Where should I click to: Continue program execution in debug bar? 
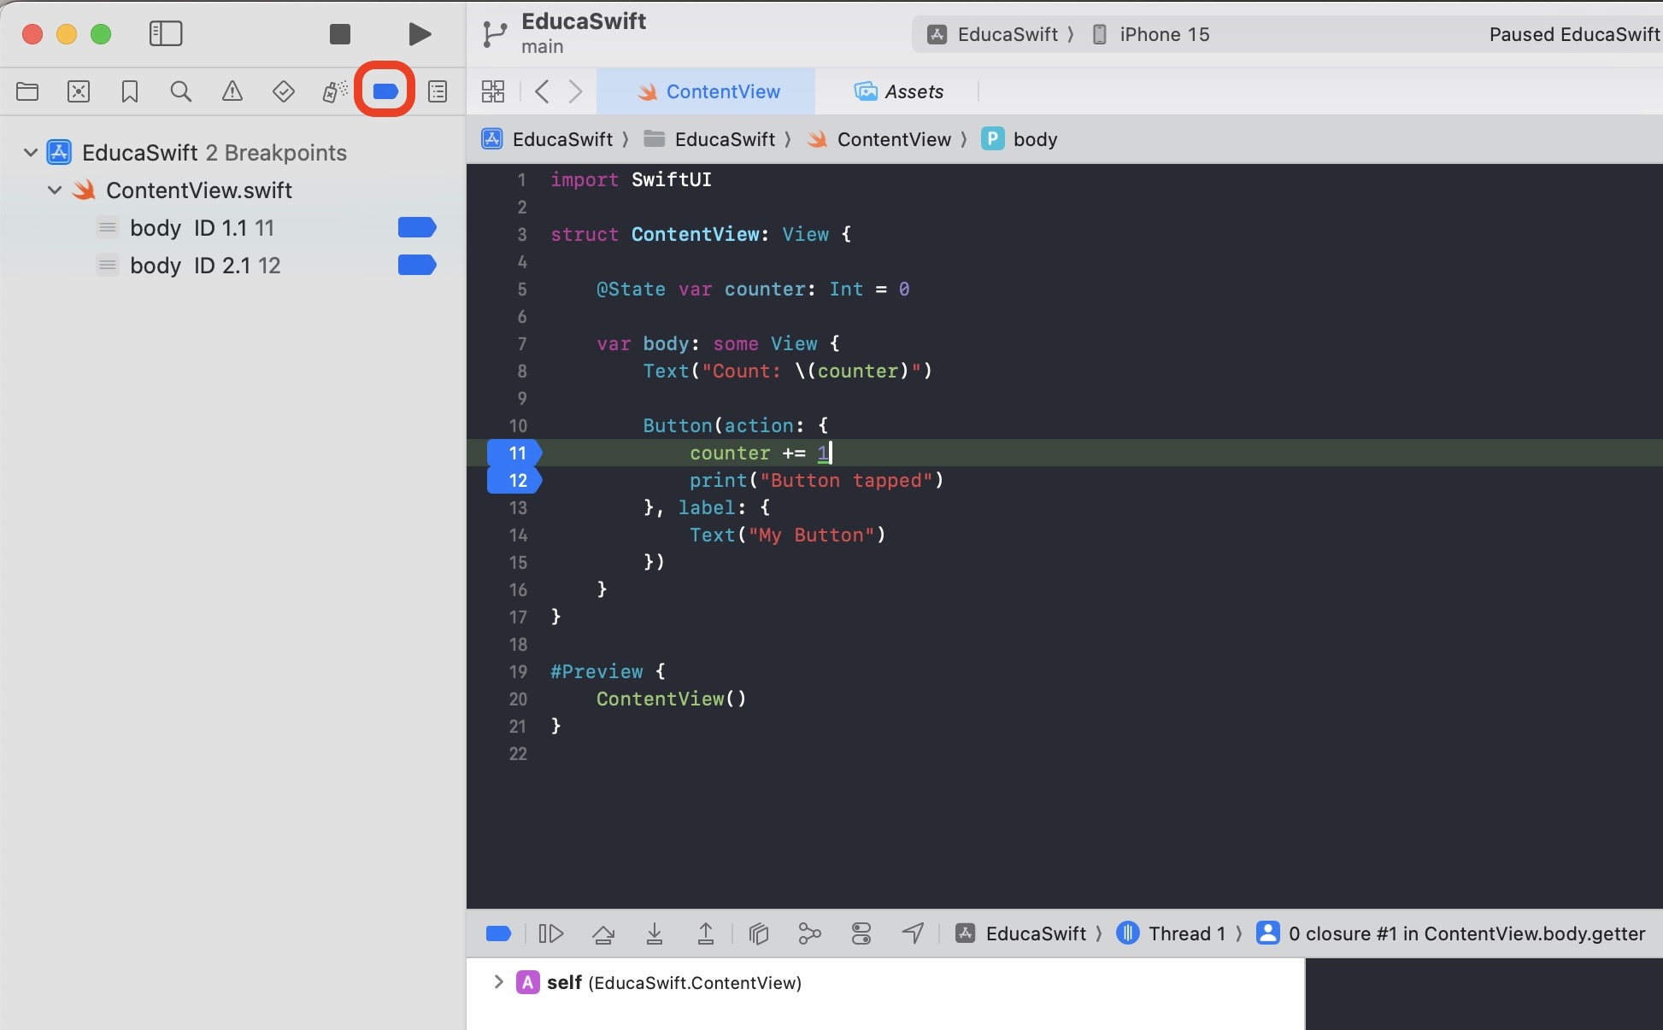coord(551,933)
